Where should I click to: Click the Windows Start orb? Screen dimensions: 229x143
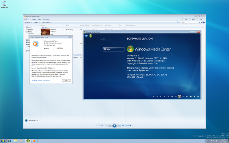[x=3, y=141]
